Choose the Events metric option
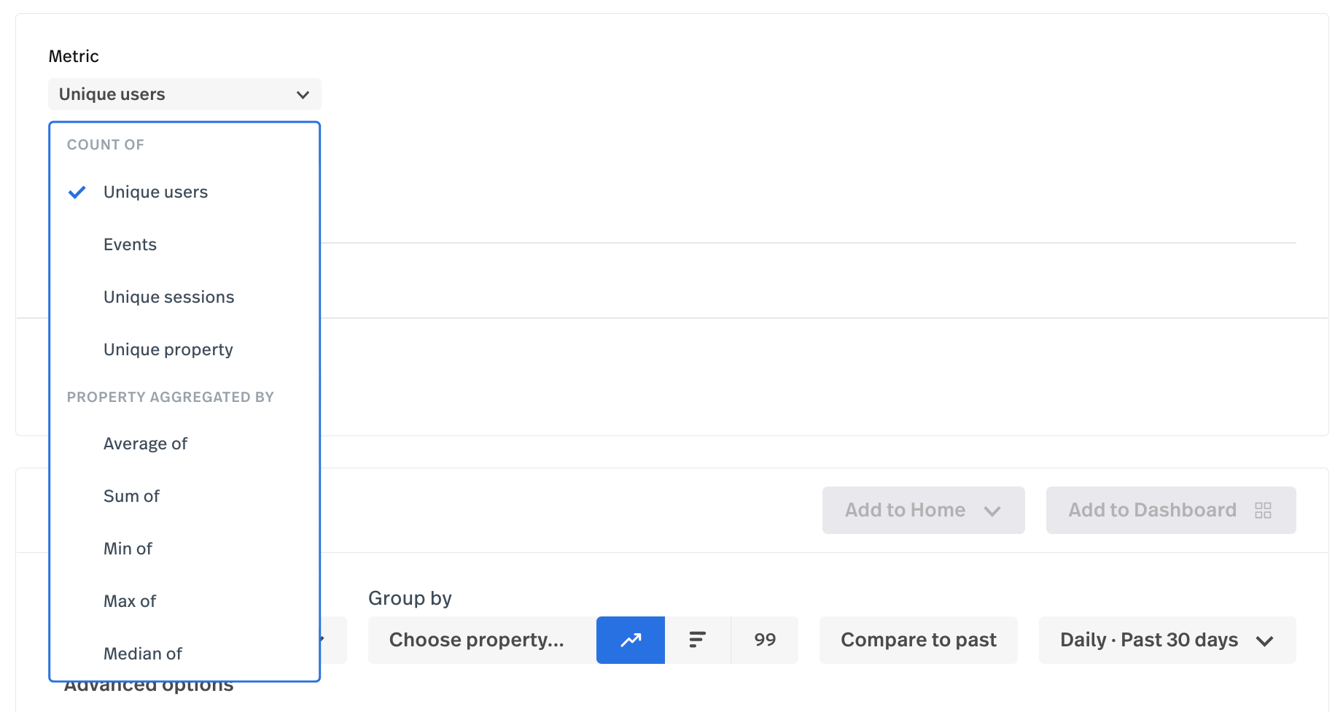The height and width of the screenshot is (712, 1343). 184,244
